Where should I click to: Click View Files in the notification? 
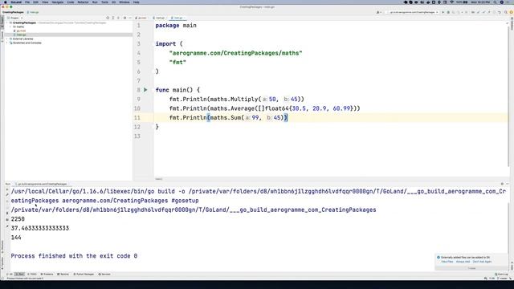[447, 262]
